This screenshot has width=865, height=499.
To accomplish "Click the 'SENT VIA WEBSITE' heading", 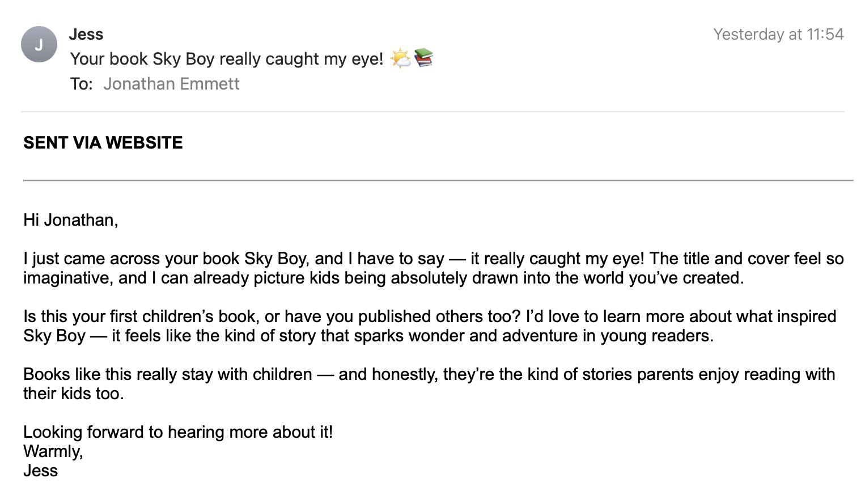I will click(x=103, y=142).
